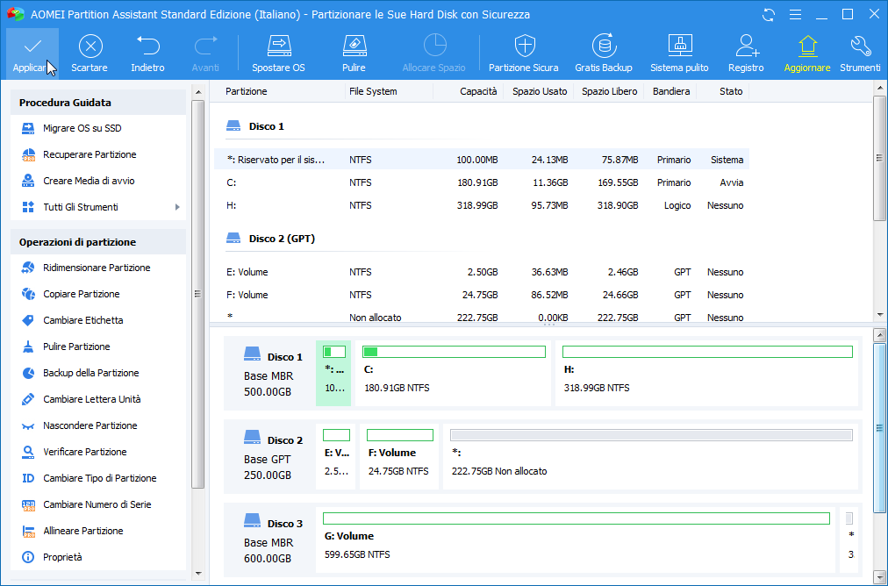Click the Scartare discard icon
The image size is (888, 586).
90,53
